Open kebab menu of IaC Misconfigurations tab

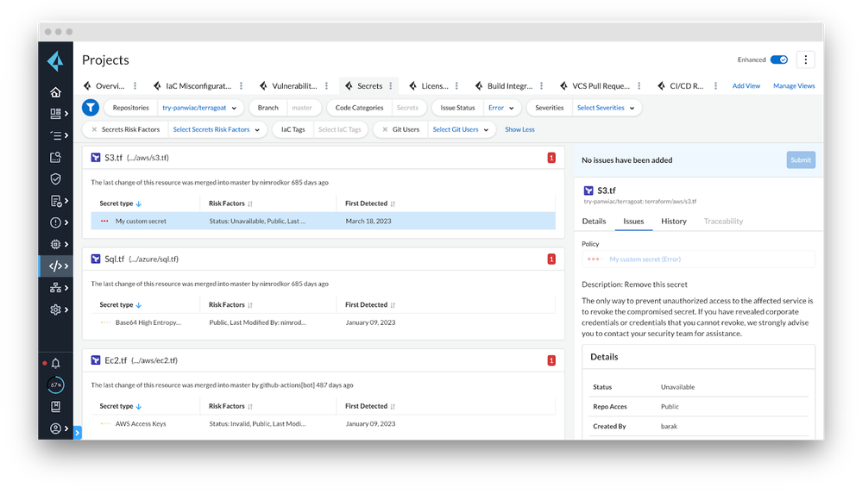(242, 85)
